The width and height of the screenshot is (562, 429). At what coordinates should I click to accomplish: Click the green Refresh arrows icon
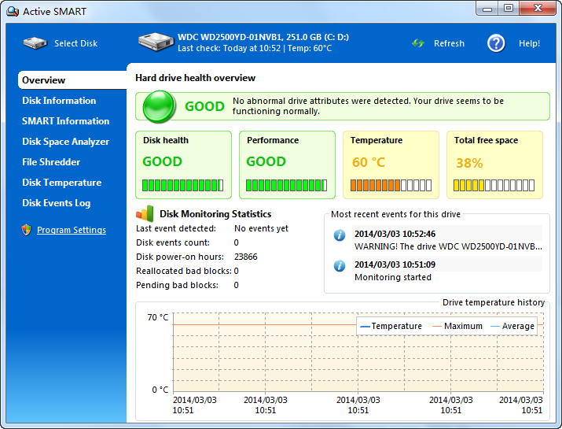point(418,43)
